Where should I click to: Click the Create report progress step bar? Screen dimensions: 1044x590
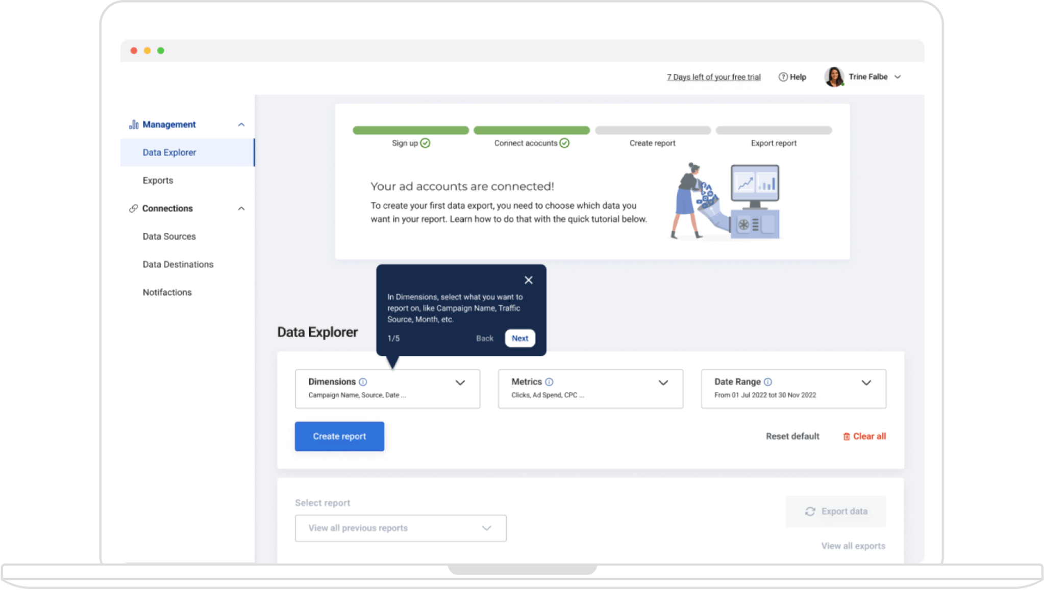click(x=653, y=131)
